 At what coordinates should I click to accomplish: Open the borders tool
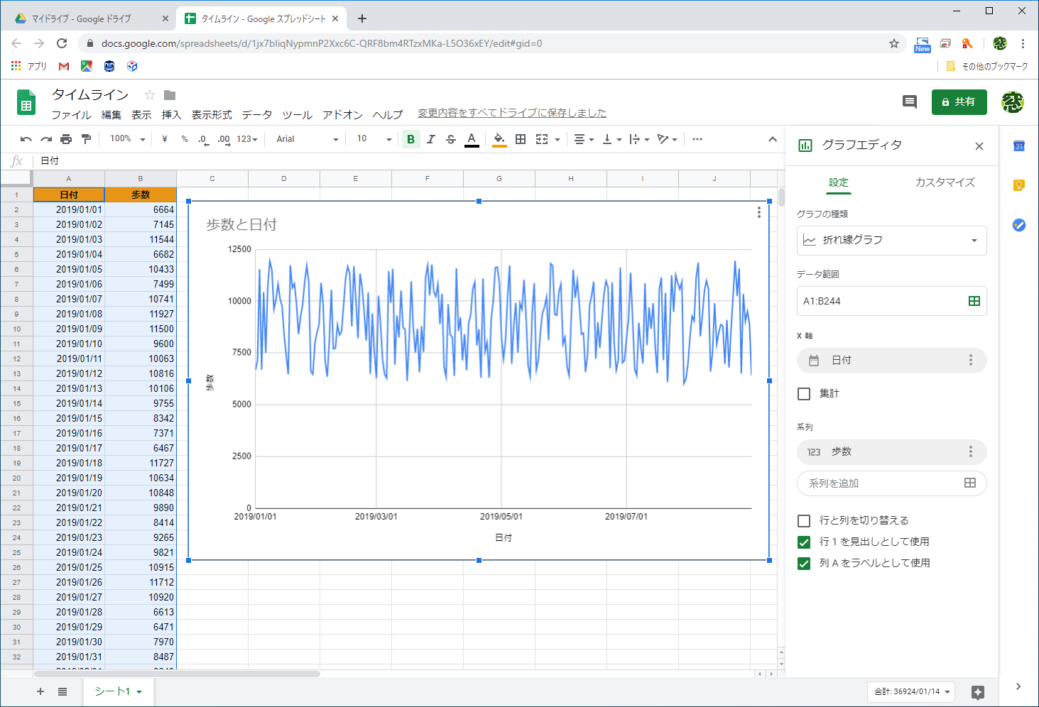[x=521, y=139]
